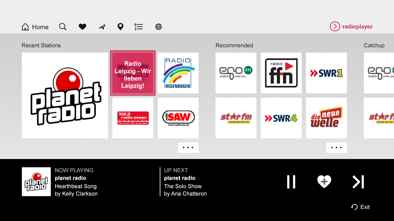Click 'by Kelly Clarkson' artist text
The width and height of the screenshot is (394, 221).
point(76,194)
